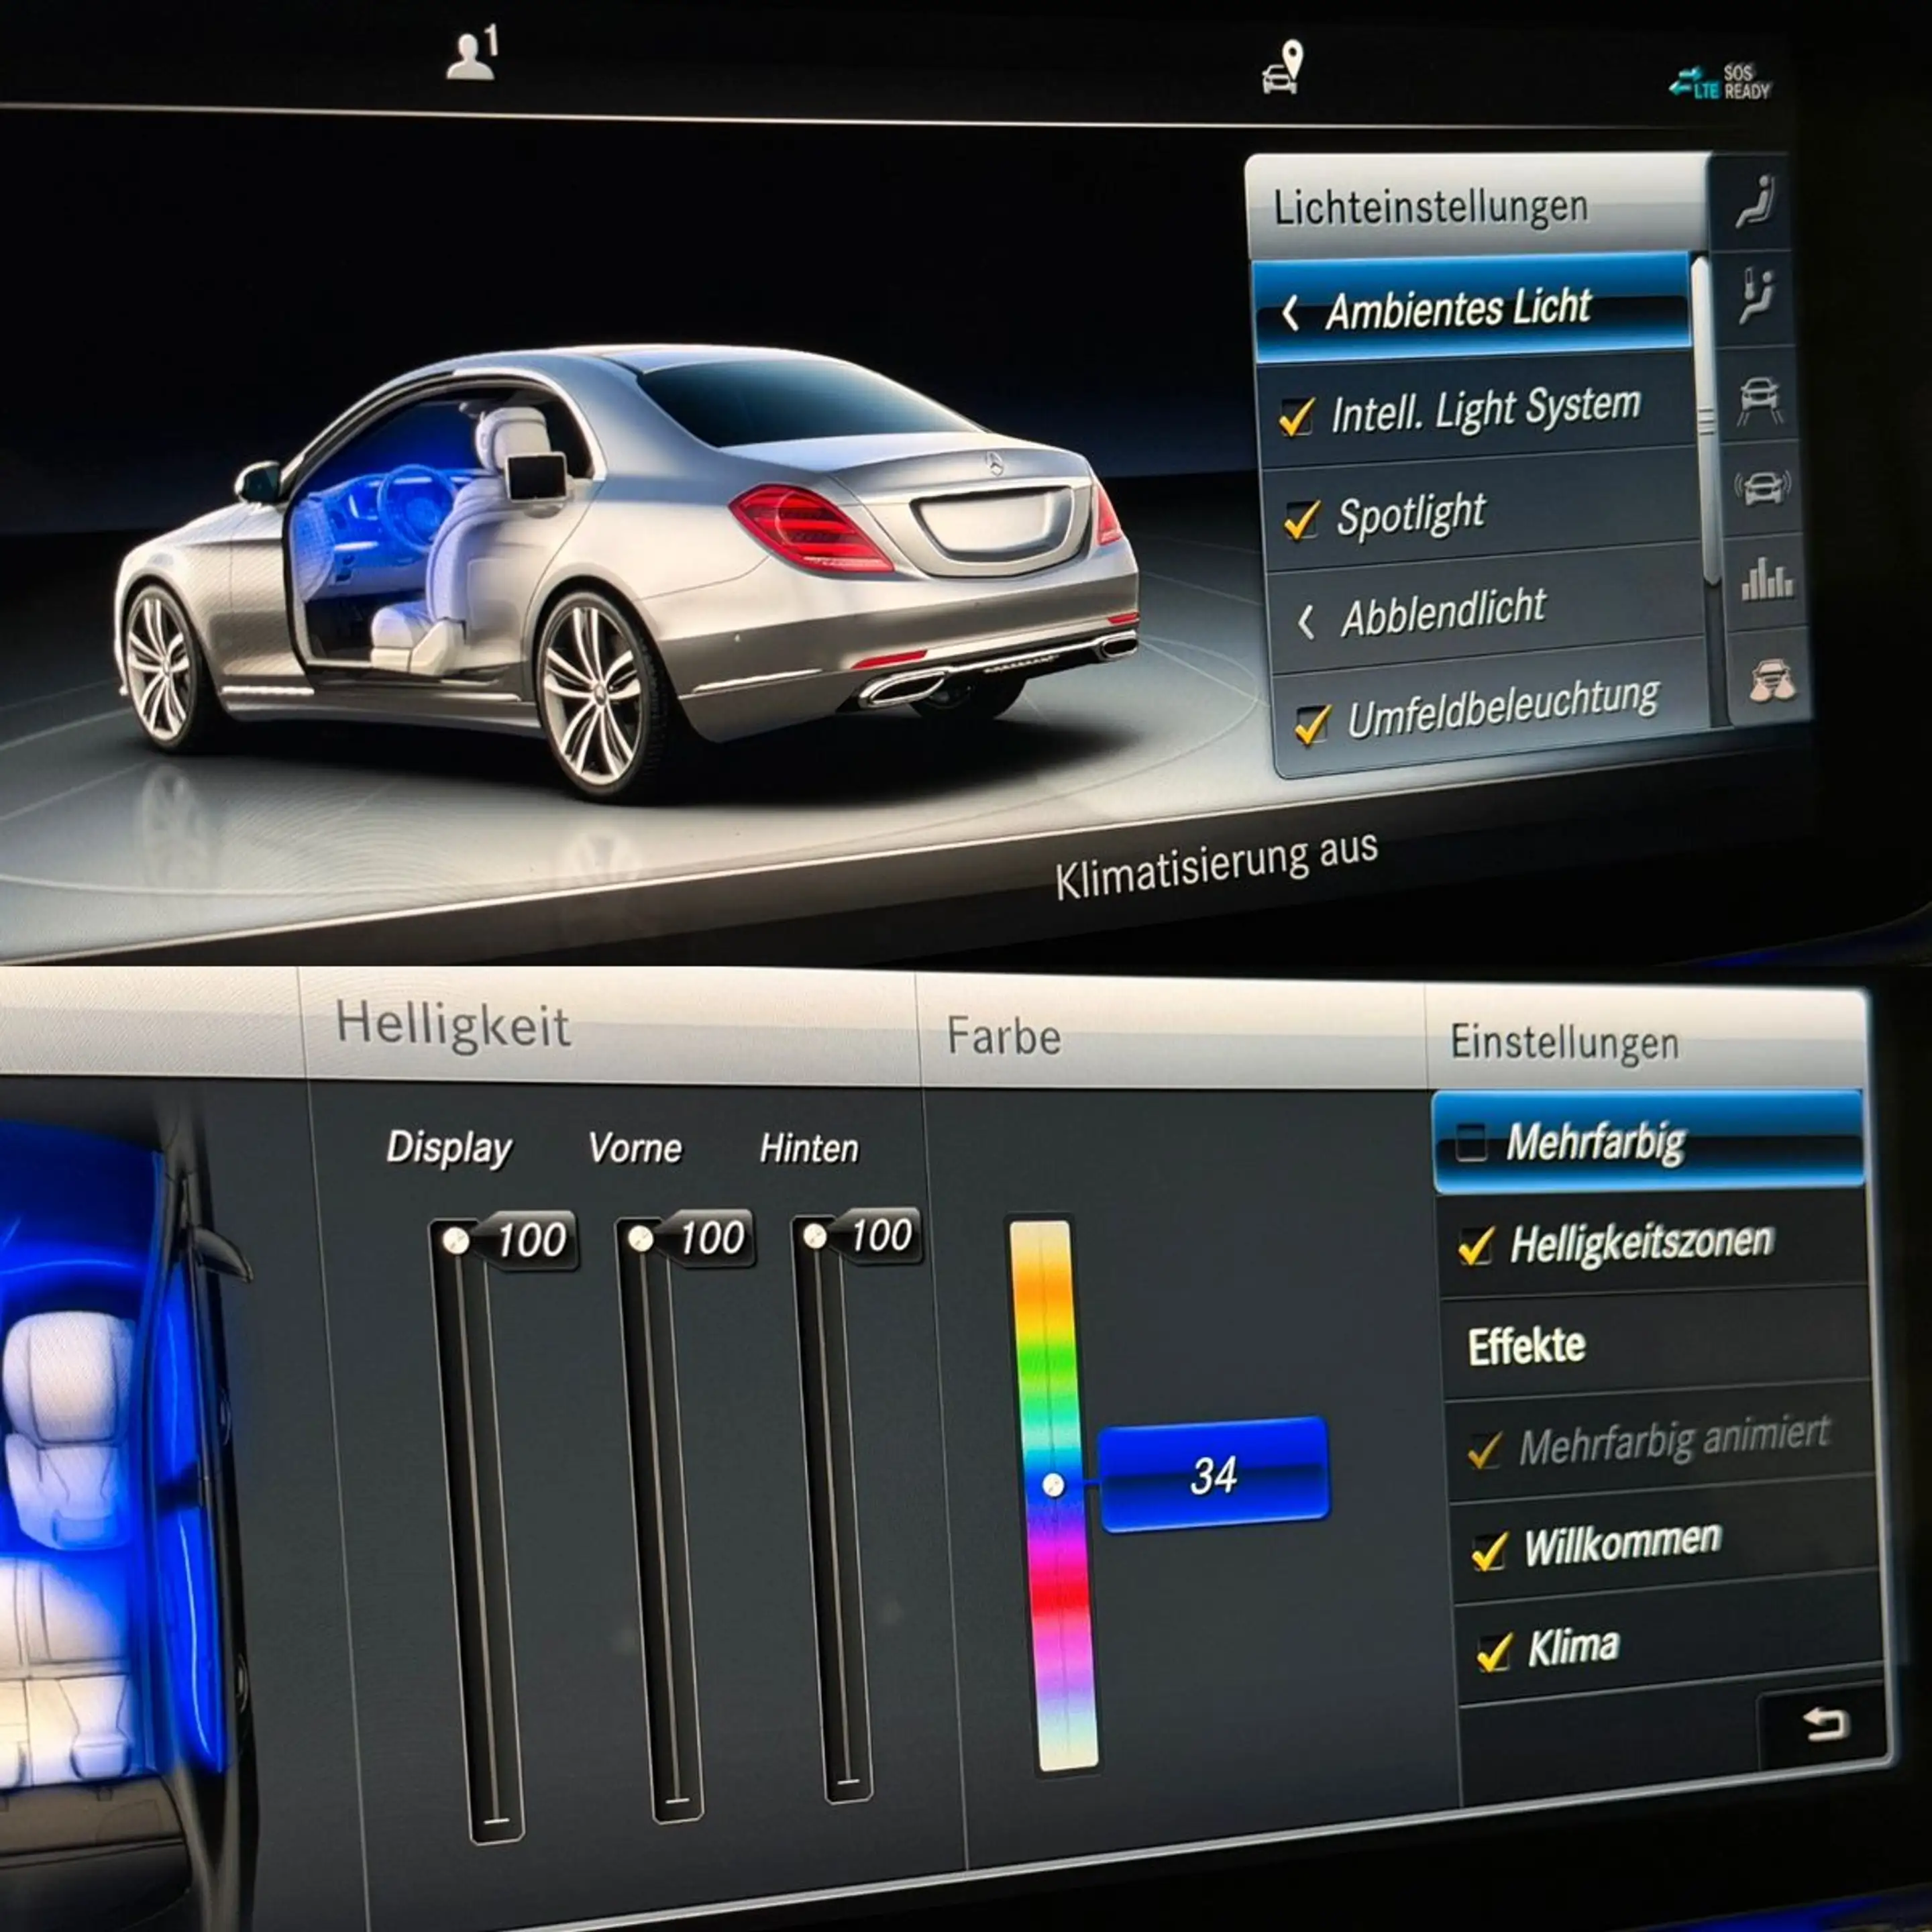The image size is (1932, 1932).
Task: Select the Einstellungen section header
Action: coord(1564,1043)
